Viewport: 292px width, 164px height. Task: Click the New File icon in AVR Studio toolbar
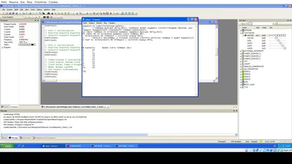pyautogui.click(x=3, y=13)
